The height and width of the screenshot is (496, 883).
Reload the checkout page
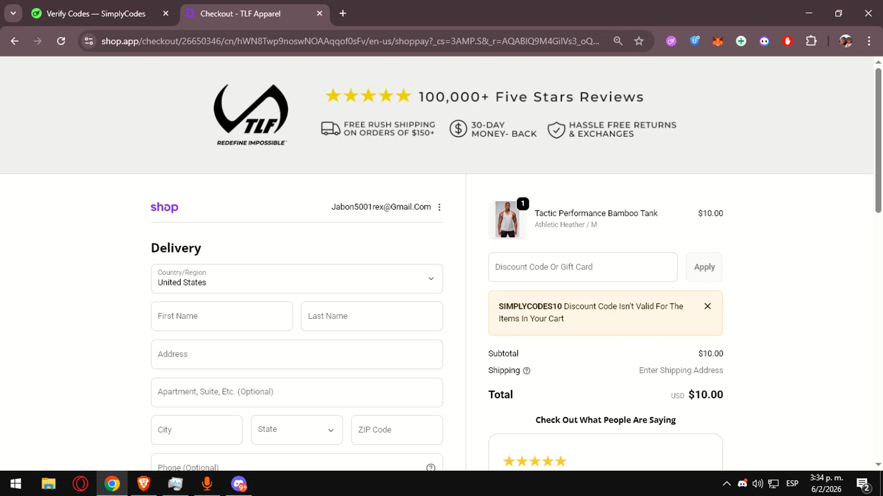(61, 41)
